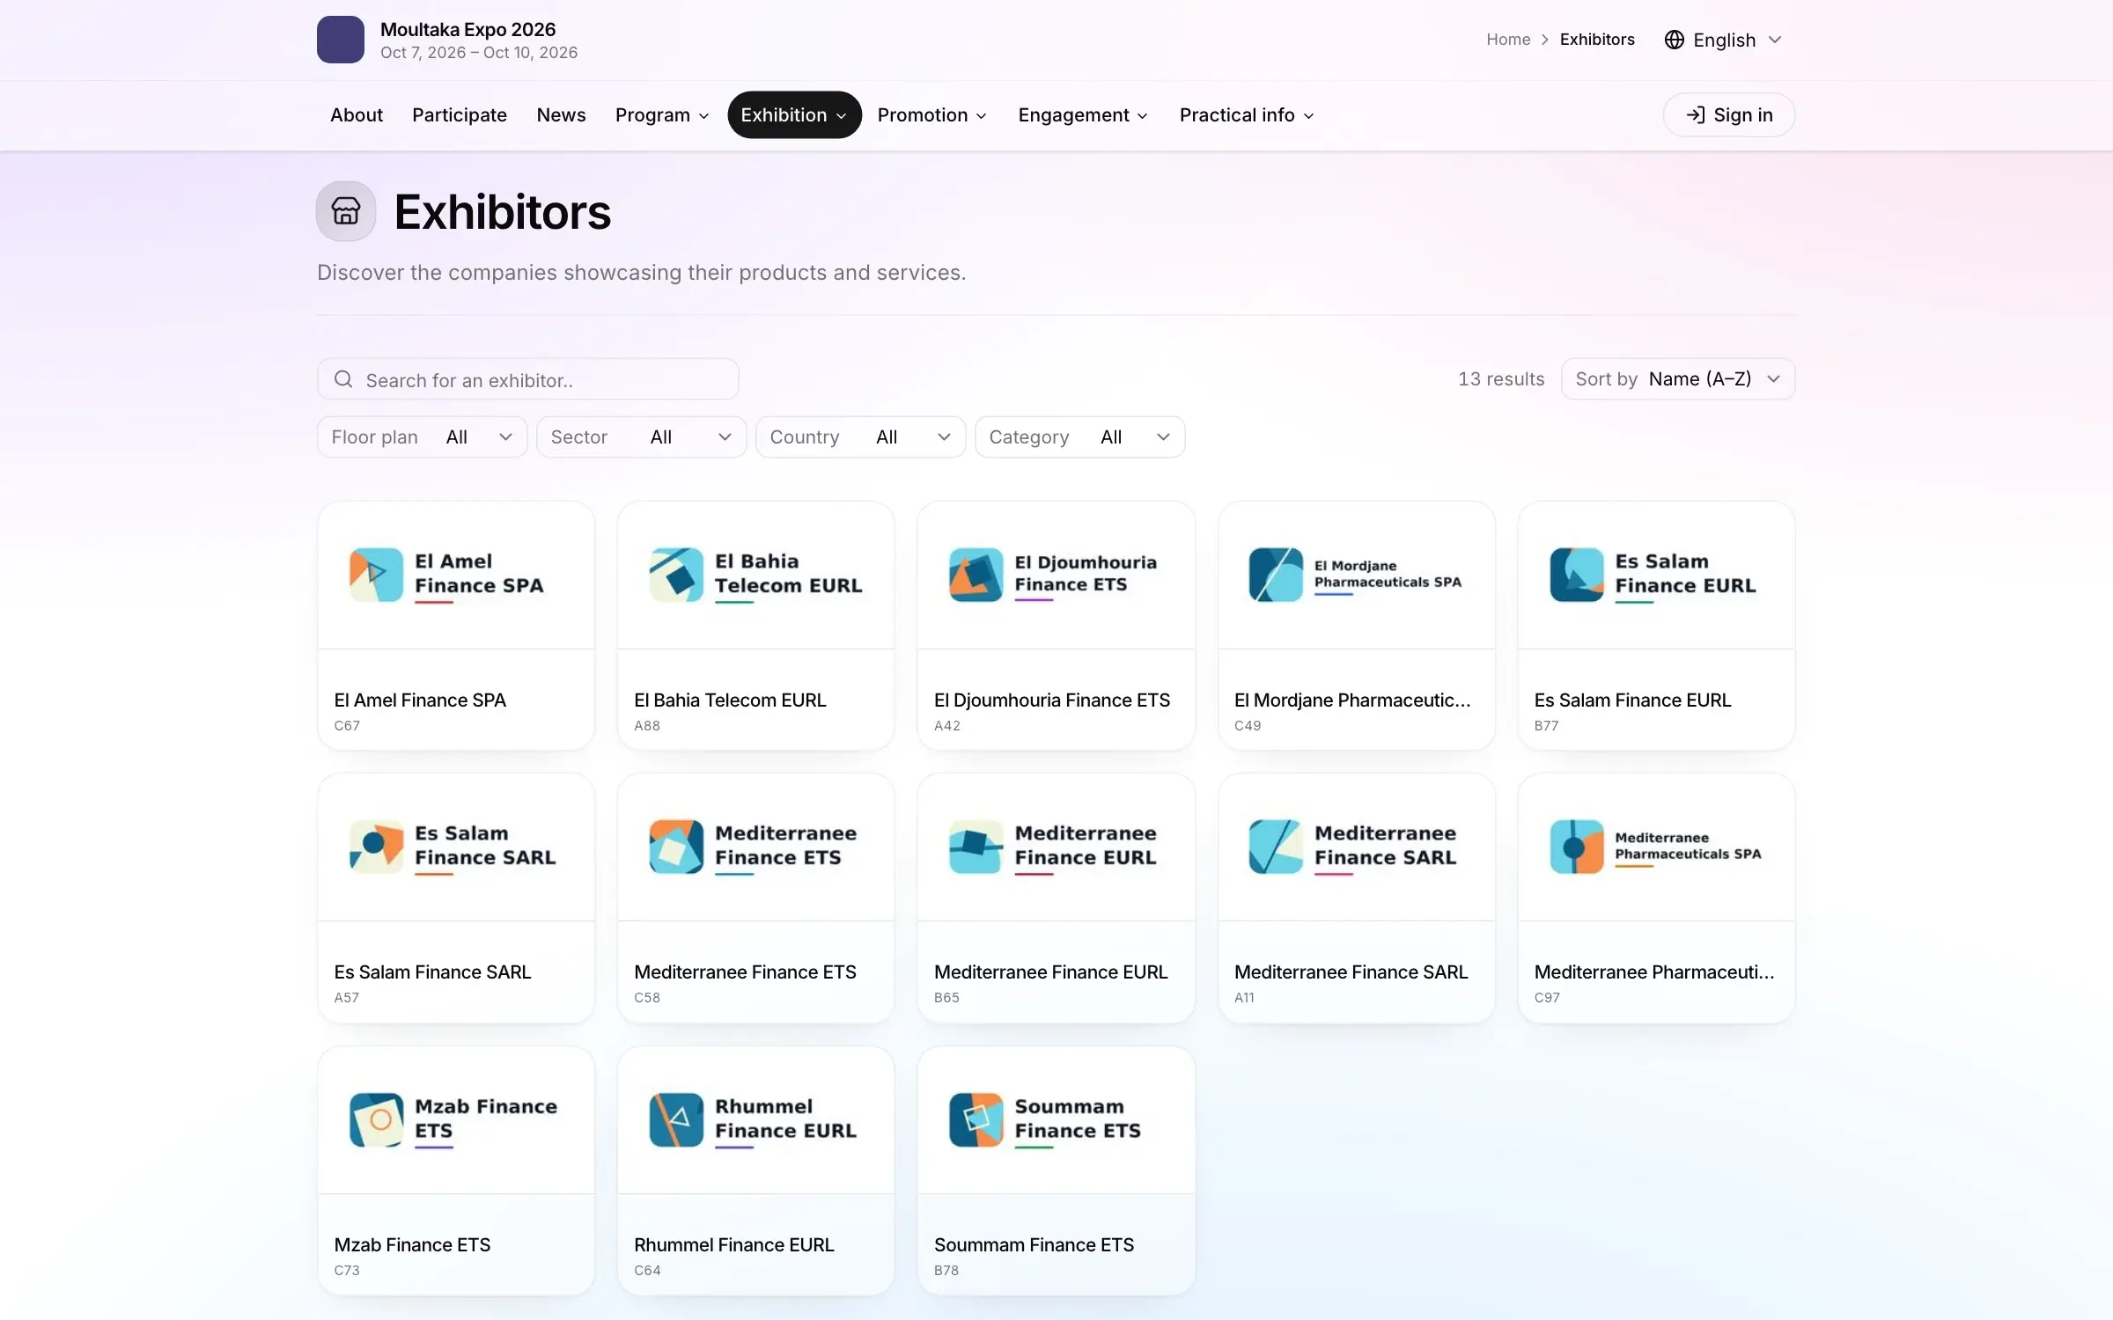Open El Mordjane Pharmaceuticals SPA logo
The width and height of the screenshot is (2113, 1320).
pyautogui.click(x=1356, y=576)
